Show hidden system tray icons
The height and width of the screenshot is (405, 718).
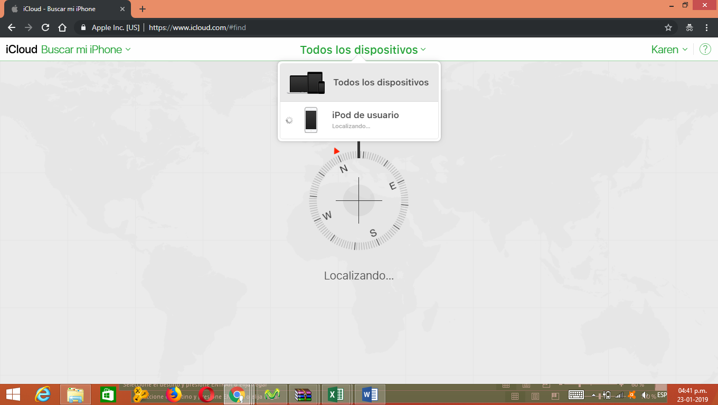[x=593, y=395]
